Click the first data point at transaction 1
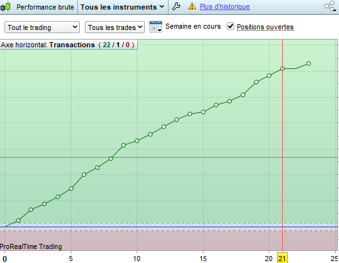The width and height of the screenshot is (339, 263). [x=18, y=221]
